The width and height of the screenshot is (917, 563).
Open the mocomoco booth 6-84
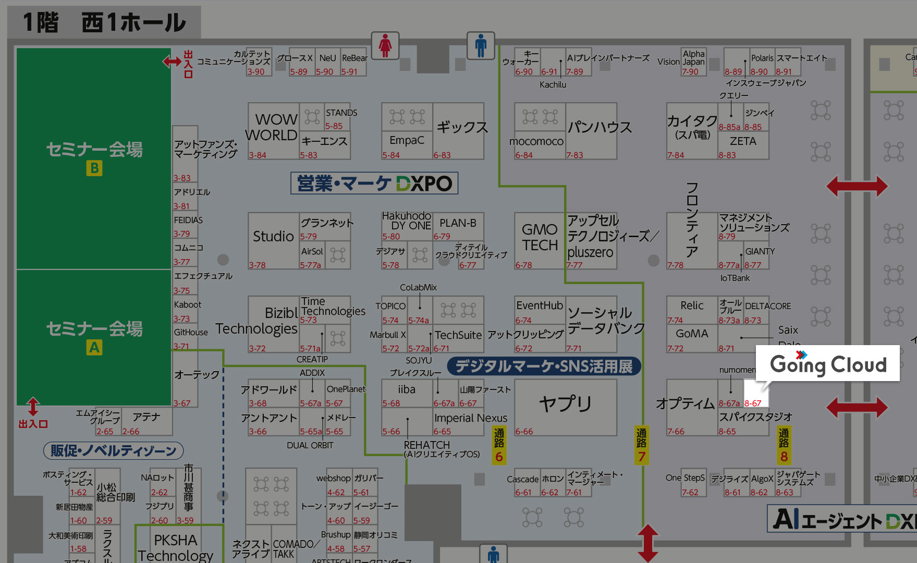point(540,145)
